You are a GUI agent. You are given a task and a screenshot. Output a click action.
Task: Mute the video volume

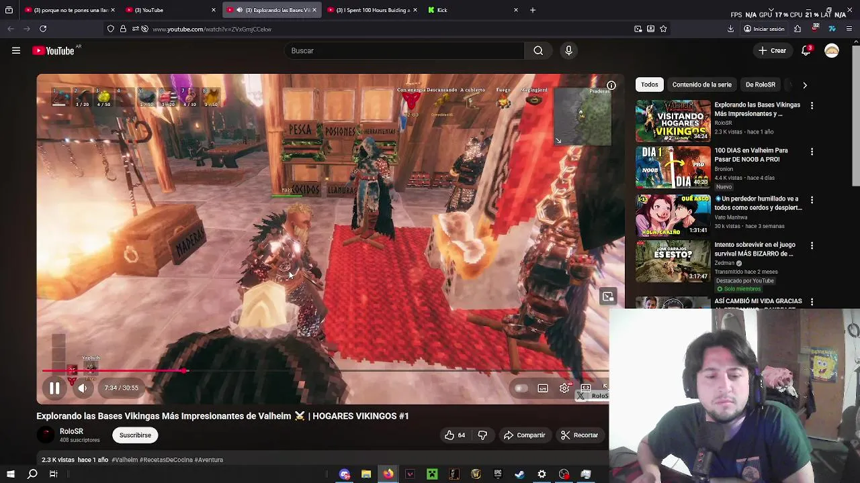click(82, 388)
